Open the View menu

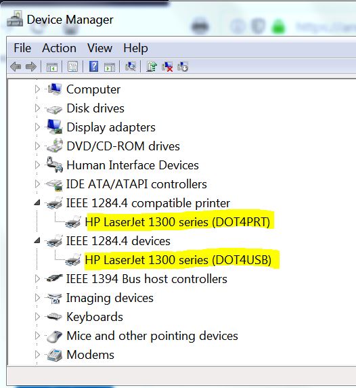pos(99,48)
